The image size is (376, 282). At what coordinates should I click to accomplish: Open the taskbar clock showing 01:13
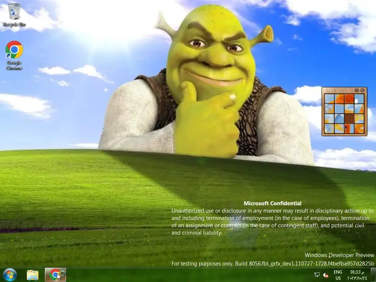(x=357, y=275)
